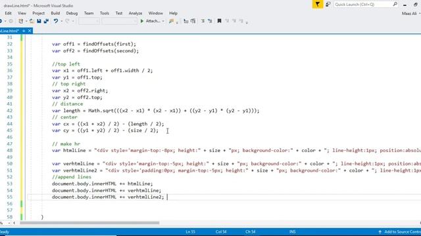Click the left scroll arrow of the horizontal scrollbar

click(x=14, y=223)
